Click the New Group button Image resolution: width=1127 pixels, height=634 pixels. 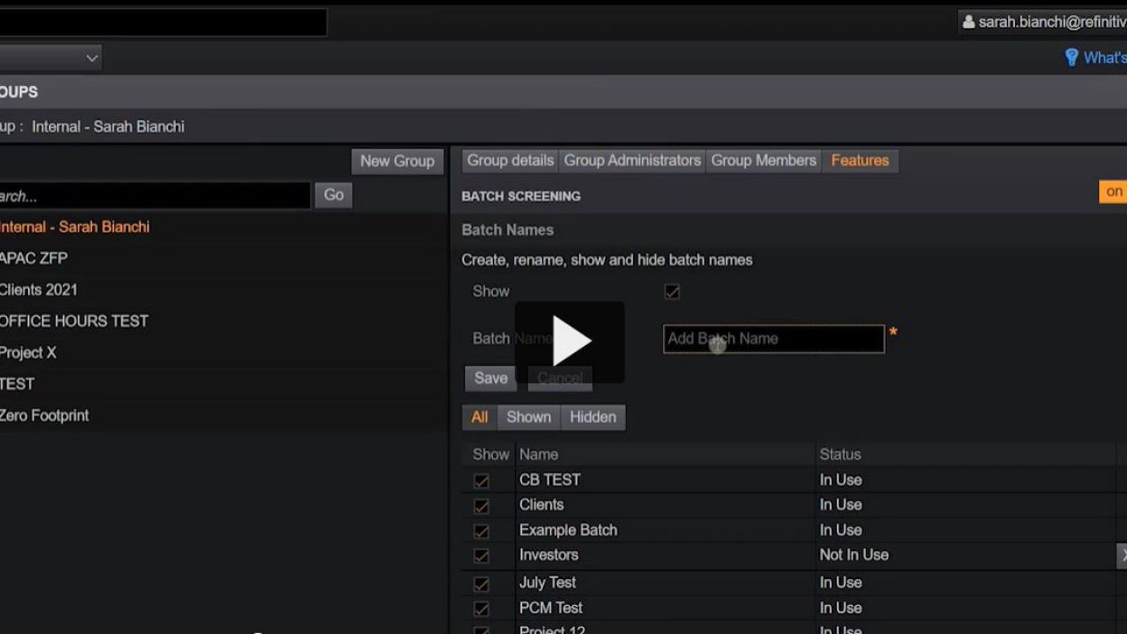tap(397, 161)
